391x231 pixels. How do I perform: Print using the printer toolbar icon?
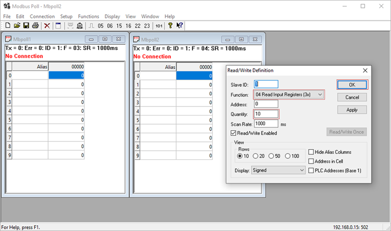coord(35,25)
